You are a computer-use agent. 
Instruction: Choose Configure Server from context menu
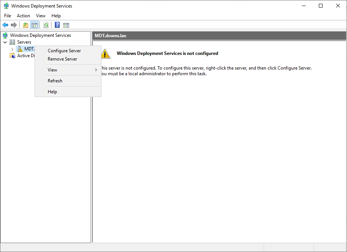point(64,51)
